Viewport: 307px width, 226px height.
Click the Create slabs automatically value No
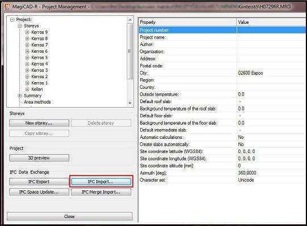241,144
